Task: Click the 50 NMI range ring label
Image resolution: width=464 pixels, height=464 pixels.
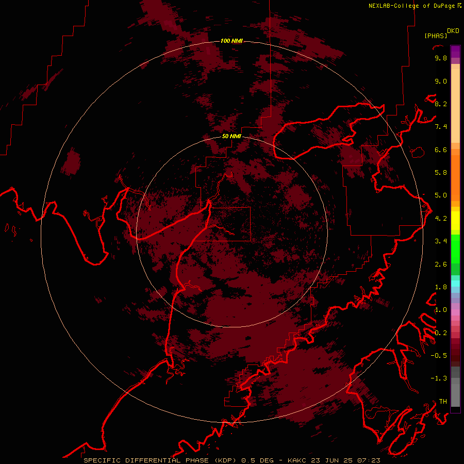Action: tap(231, 136)
